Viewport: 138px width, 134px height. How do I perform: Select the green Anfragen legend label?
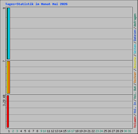pos(135,20)
